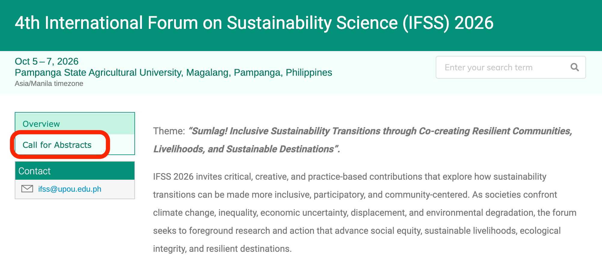602x262 pixels.
Task: Click the 'Theme:' label
Action: pos(169,131)
